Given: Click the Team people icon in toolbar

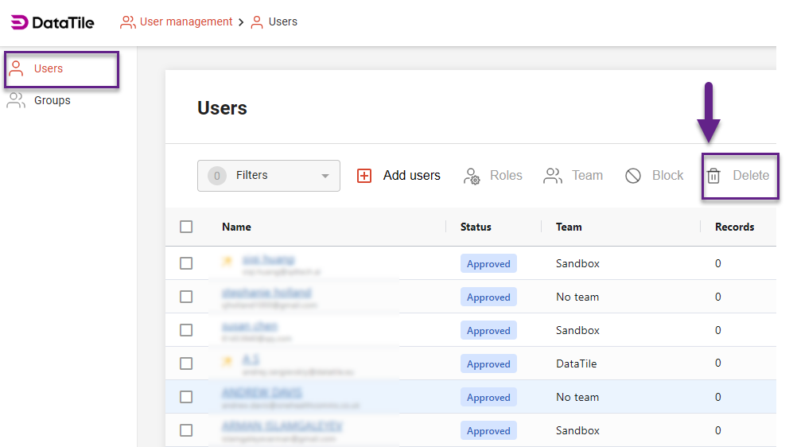Looking at the screenshot, I should click(553, 176).
